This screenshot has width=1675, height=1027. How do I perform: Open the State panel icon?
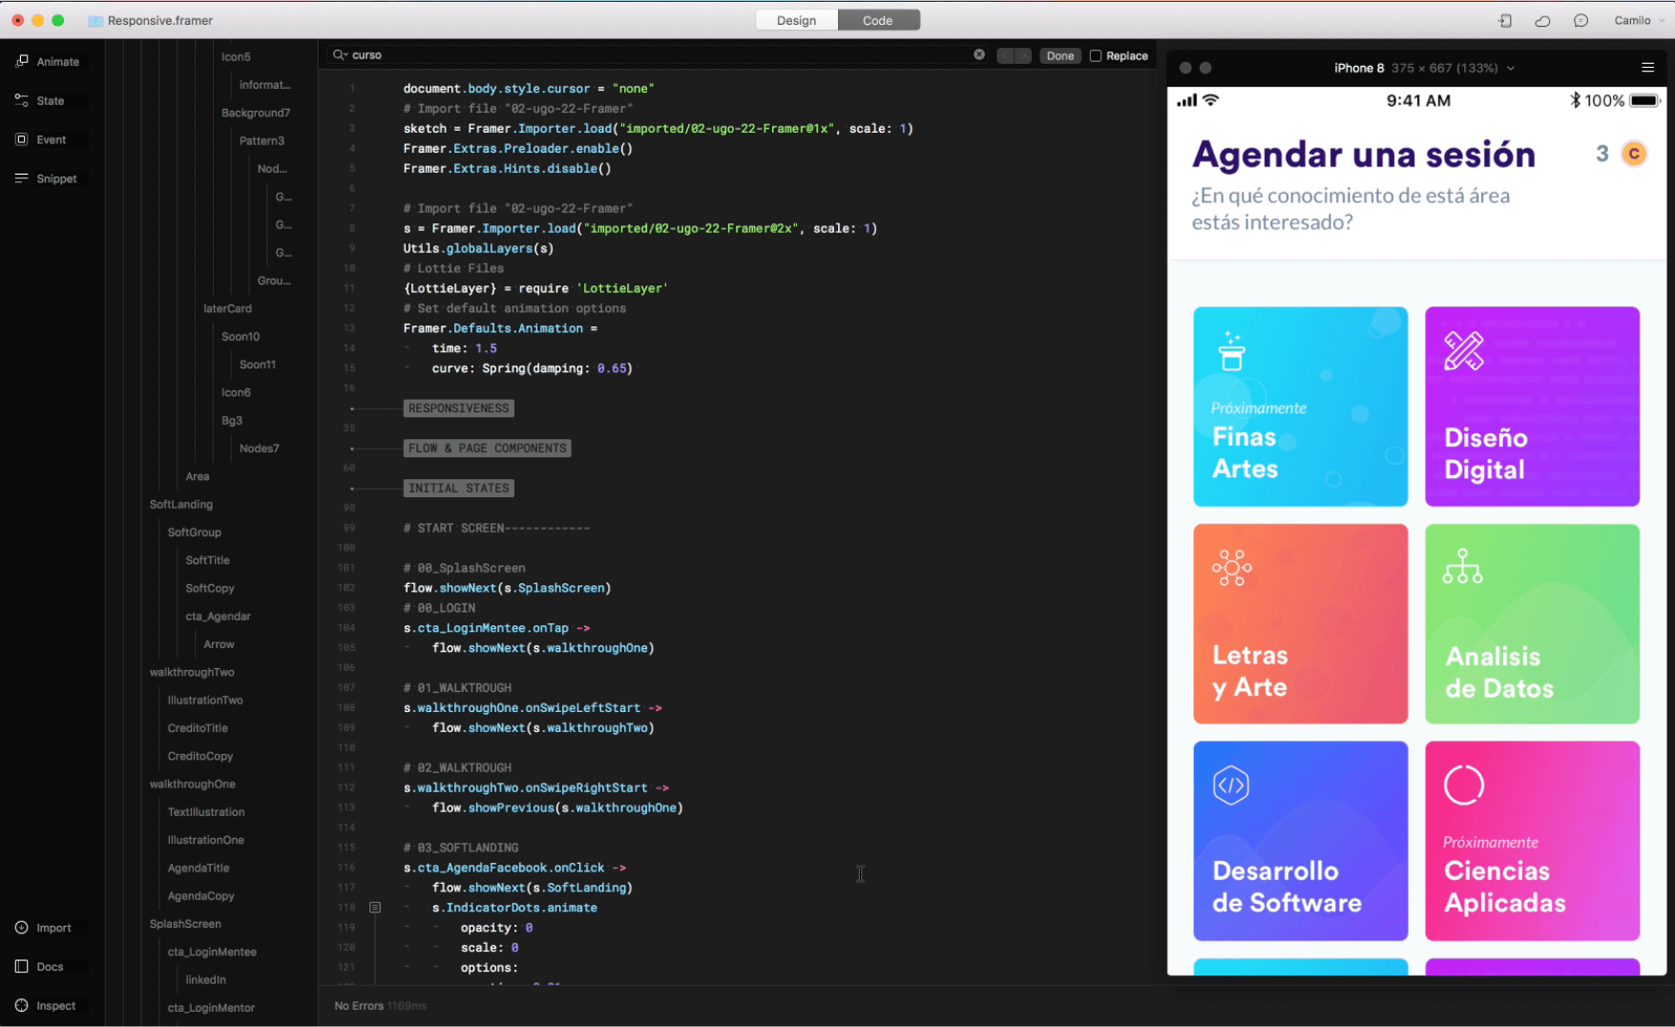[x=22, y=100]
